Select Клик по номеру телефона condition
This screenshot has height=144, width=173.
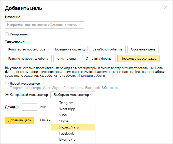(x=28, y=59)
